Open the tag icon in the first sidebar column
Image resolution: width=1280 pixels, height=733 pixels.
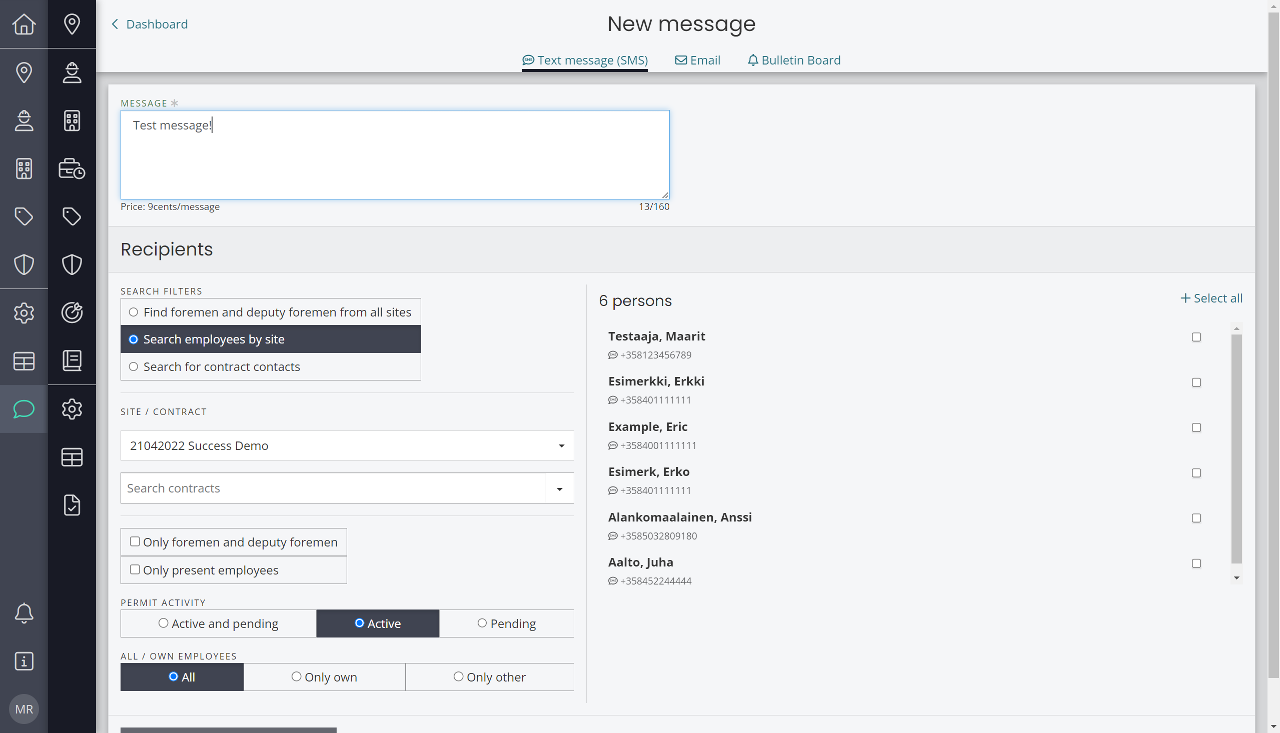coord(24,216)
